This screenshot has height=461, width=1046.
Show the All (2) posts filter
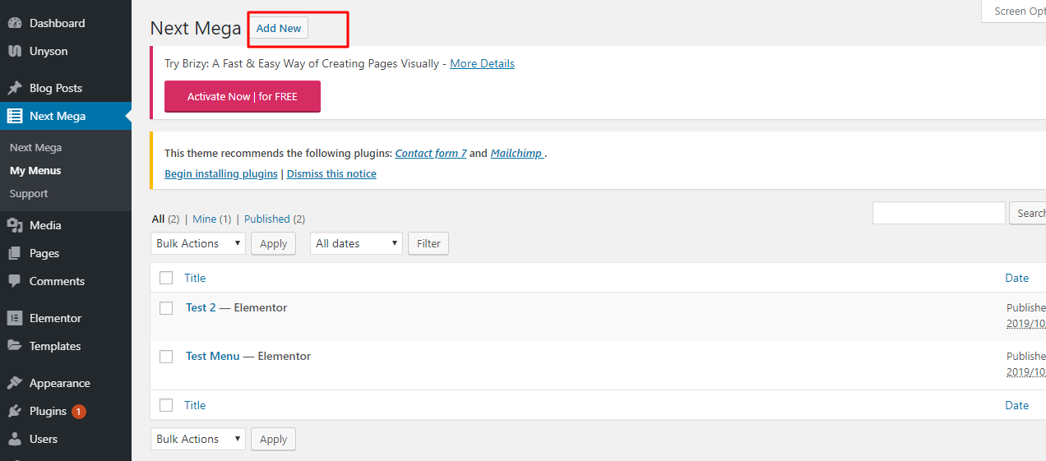click(165, 219)
